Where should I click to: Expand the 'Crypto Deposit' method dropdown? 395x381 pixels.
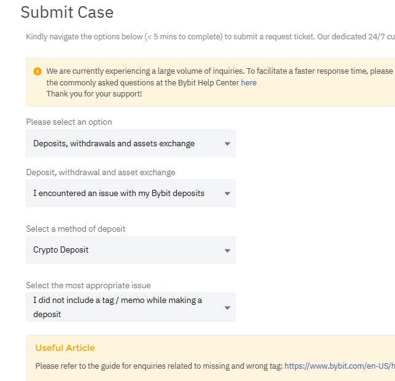point(131,250)
